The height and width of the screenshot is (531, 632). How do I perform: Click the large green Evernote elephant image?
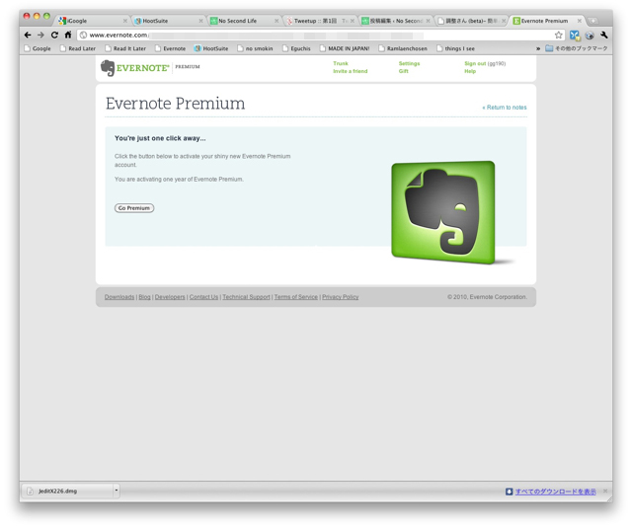443,211
